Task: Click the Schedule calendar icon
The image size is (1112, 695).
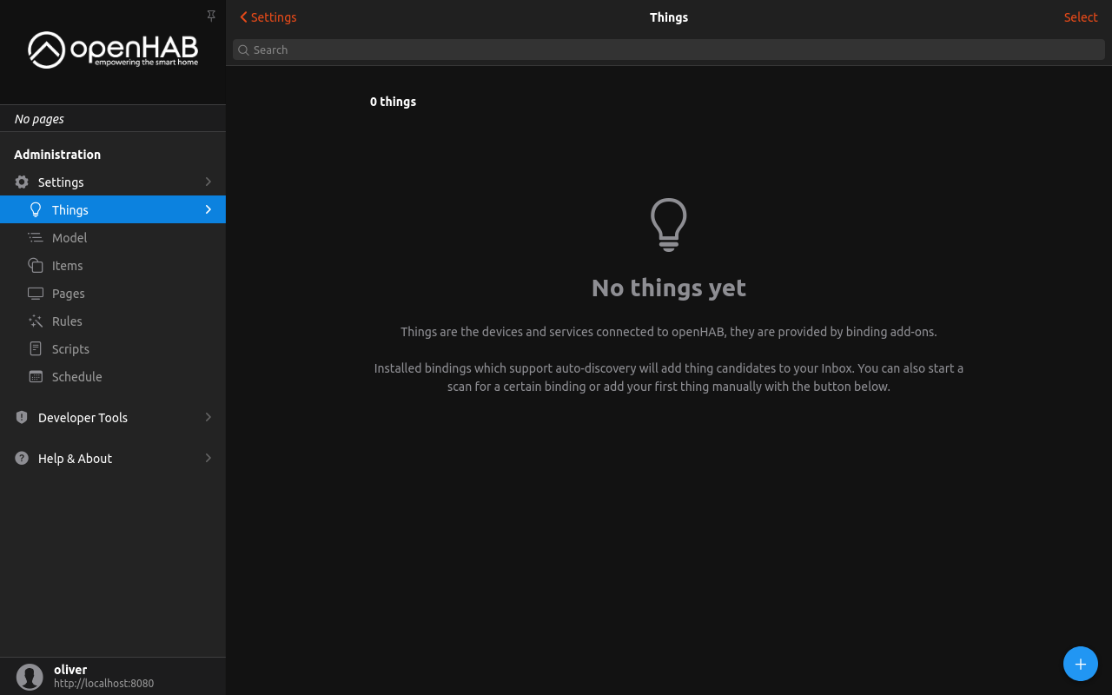Action: 36,376
